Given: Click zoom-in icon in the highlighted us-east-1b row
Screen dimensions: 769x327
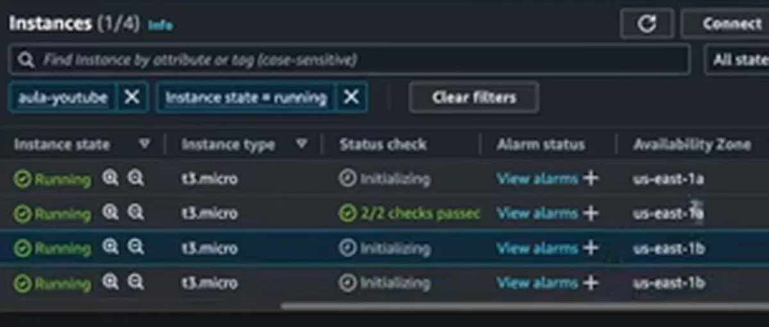Looking at the screenshot, I should pyautogui.click(x=111, y=247).
